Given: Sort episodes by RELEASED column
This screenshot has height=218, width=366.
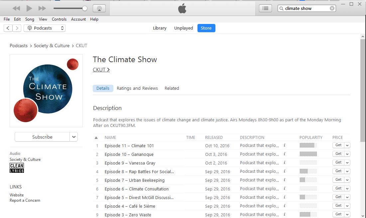Looking at the screenshot, I should click(214, 138).
